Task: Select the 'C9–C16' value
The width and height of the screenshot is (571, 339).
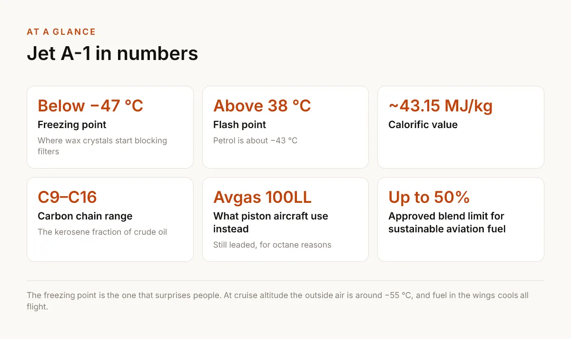Action: point(67,197)
